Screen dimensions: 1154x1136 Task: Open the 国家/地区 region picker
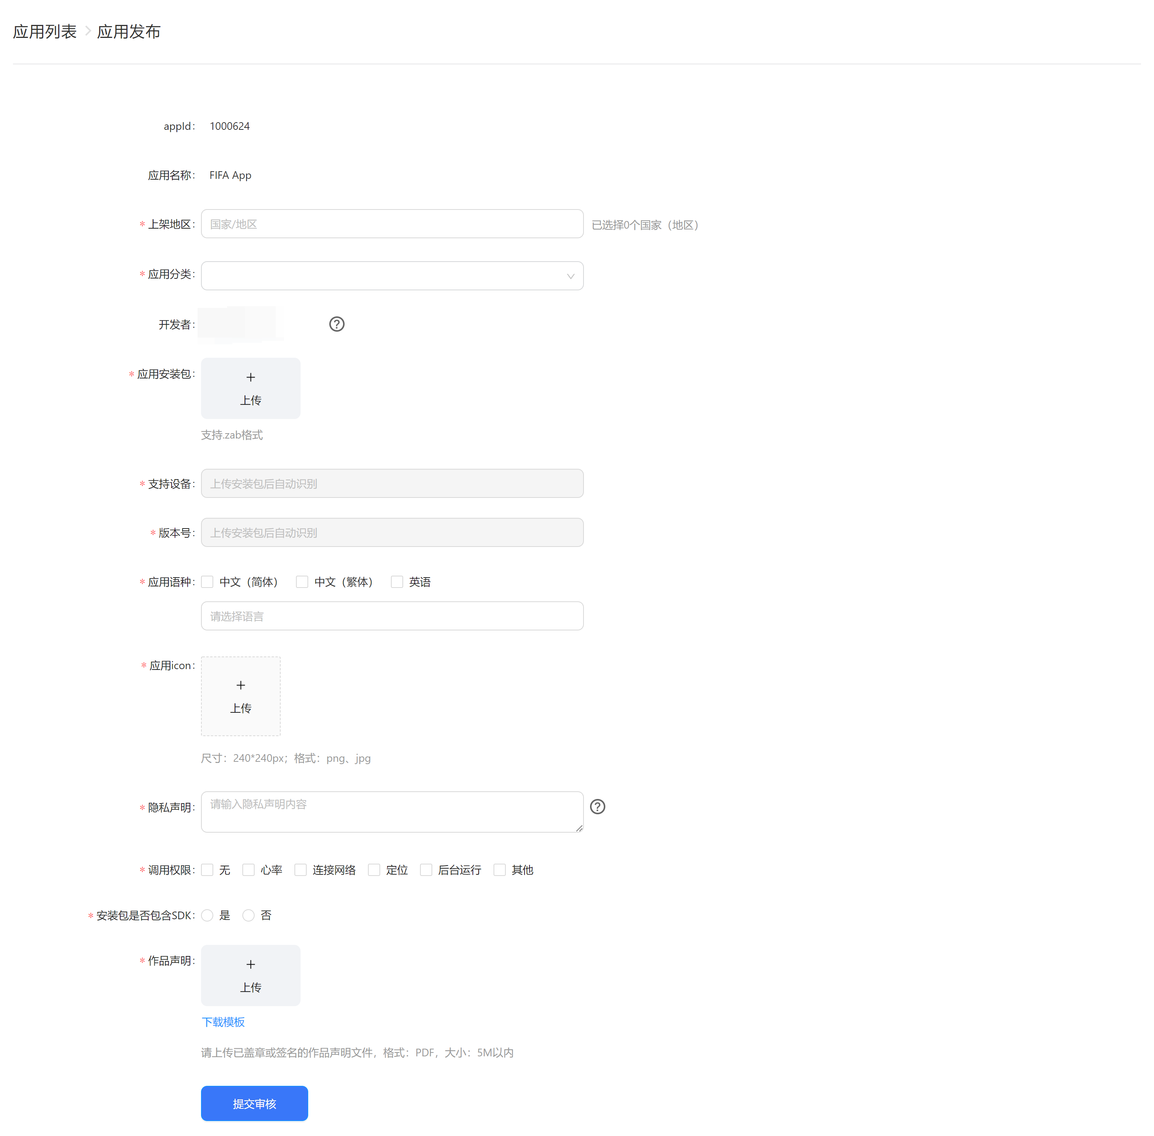pos(391,224)
